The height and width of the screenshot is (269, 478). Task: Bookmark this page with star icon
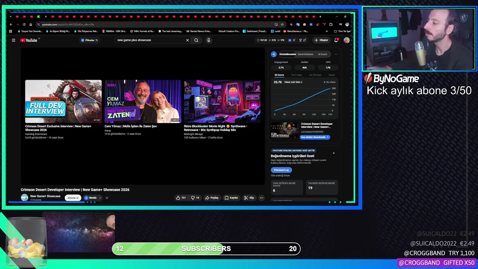pos(282,25)
